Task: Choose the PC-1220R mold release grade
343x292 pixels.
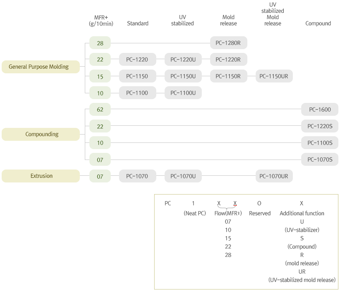Action: tap(228, 60)
